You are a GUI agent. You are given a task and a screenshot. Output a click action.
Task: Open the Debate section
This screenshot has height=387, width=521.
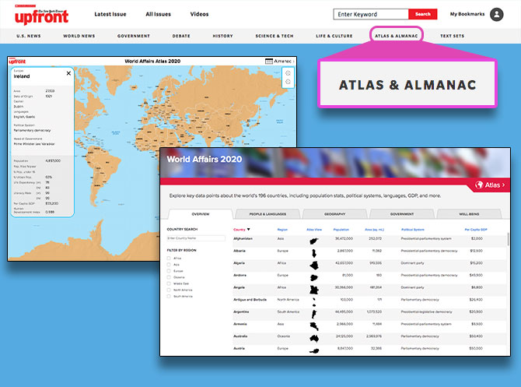click(x=181, y=36)
